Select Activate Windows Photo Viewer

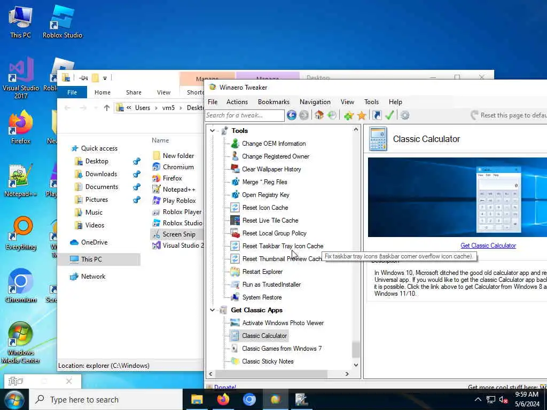(283, 323)
